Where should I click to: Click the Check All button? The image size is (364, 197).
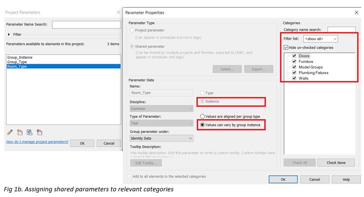[x=300, y=162]
